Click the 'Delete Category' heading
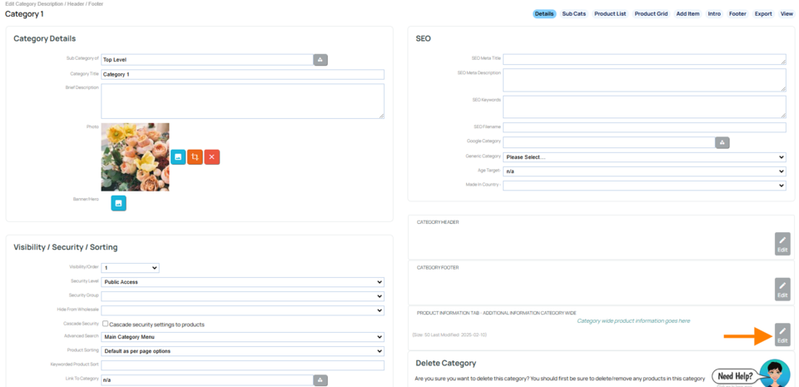The image size is (799, 387). tap(446, 363)
